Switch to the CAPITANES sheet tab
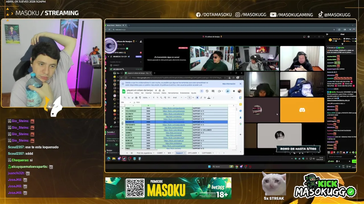The image size is (364, 204). 207,153
